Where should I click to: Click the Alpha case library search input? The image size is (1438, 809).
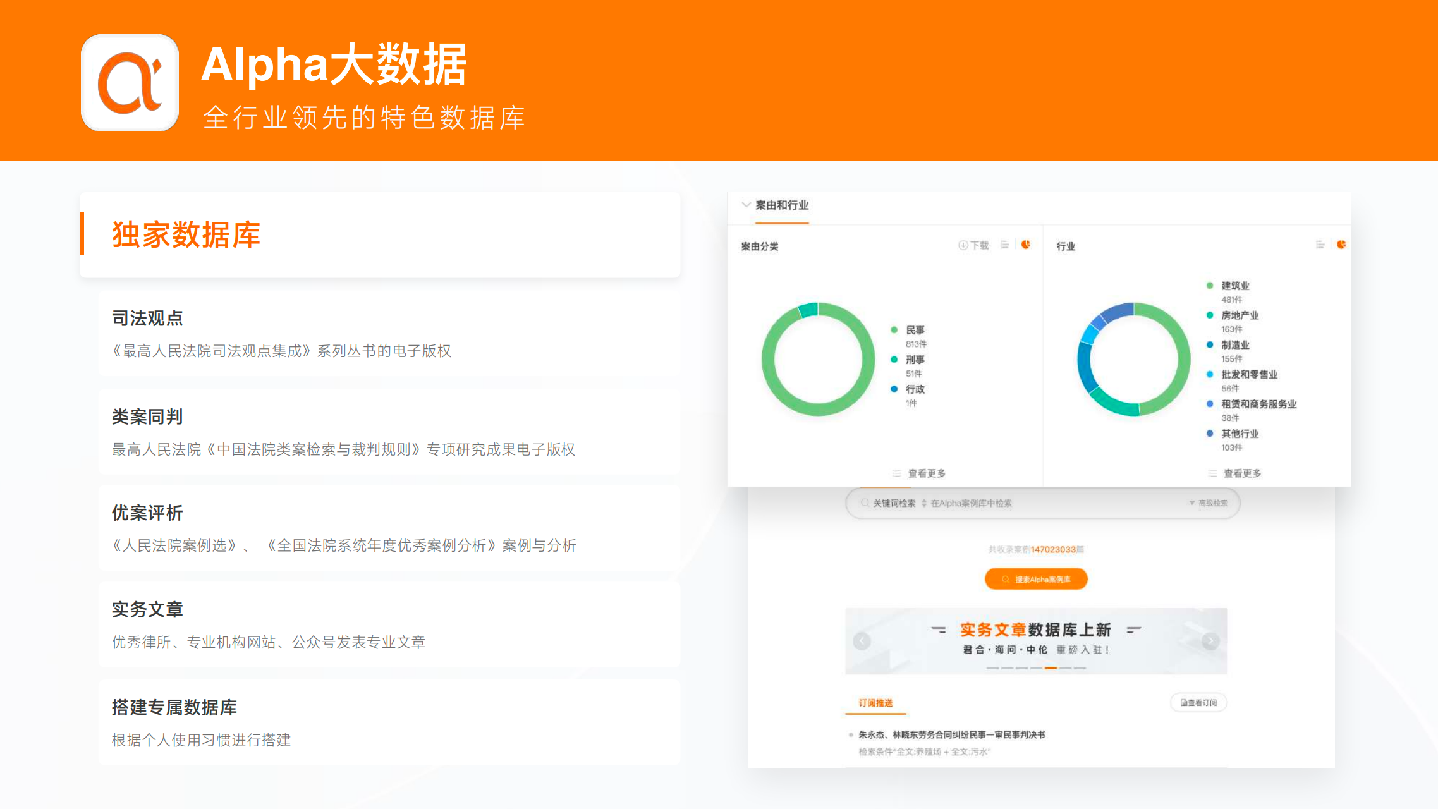tap(1043, 503)
